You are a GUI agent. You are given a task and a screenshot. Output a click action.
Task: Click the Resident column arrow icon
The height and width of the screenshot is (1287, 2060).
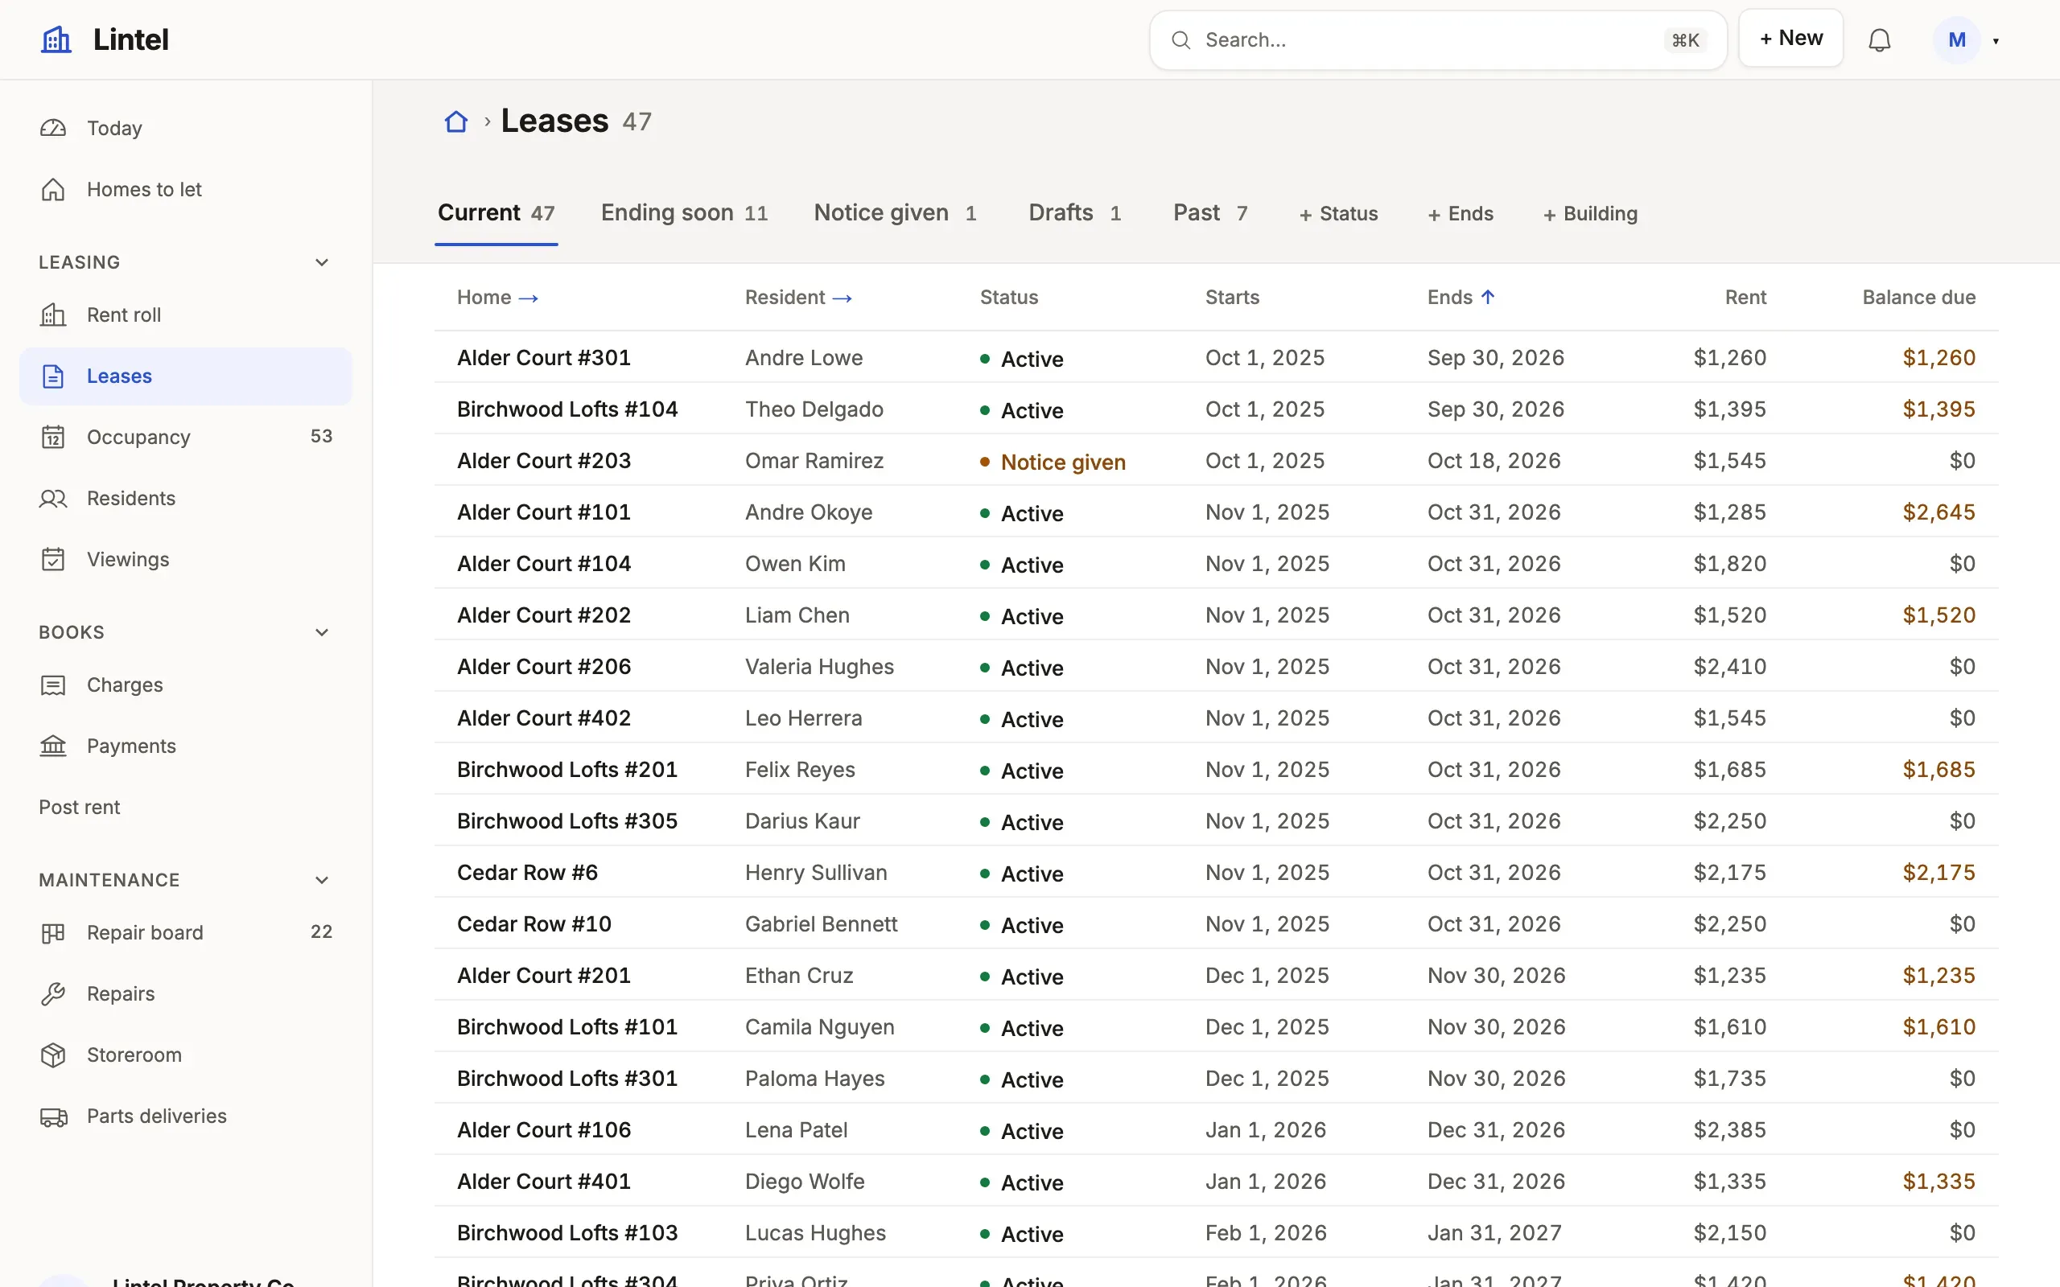842,298
